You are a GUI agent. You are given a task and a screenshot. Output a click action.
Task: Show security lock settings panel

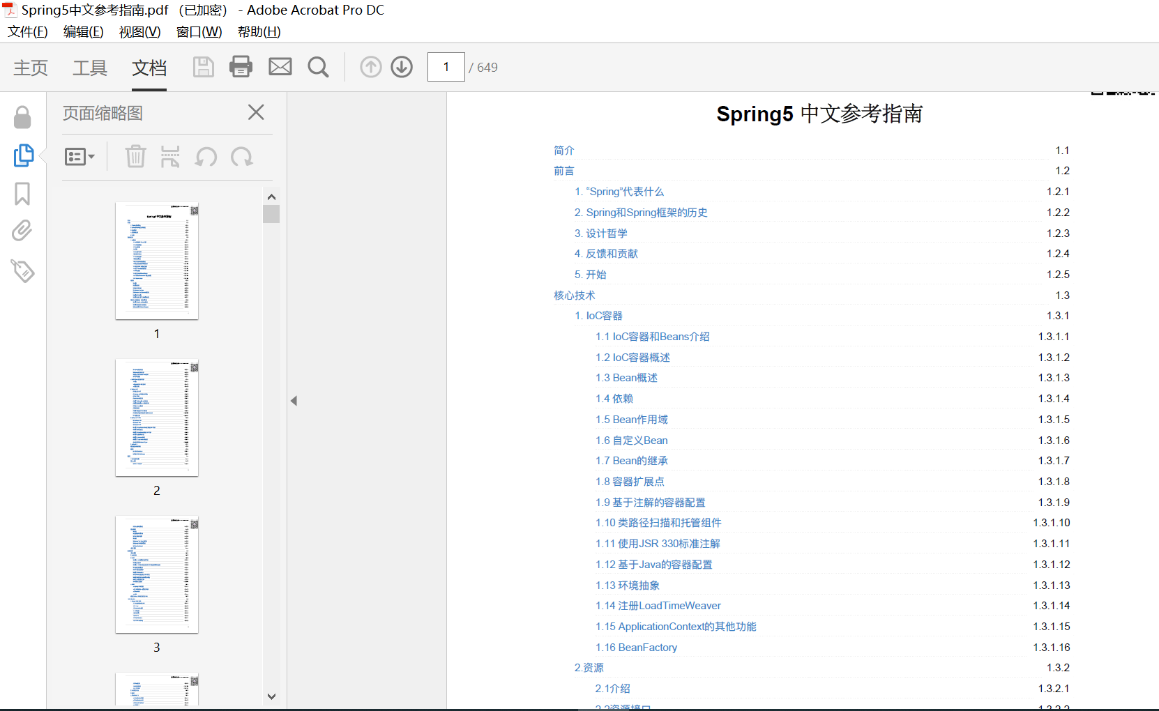click(22, 117)
